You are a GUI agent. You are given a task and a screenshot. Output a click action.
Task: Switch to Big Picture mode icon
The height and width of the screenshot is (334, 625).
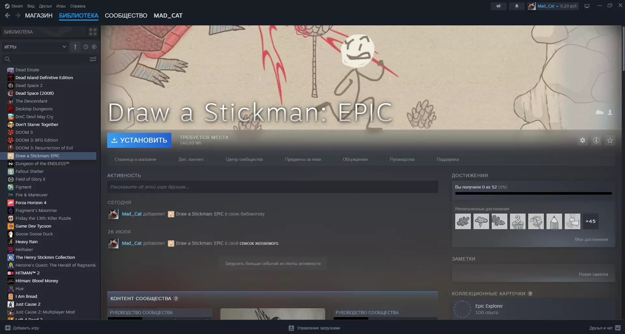coord(587,6)
